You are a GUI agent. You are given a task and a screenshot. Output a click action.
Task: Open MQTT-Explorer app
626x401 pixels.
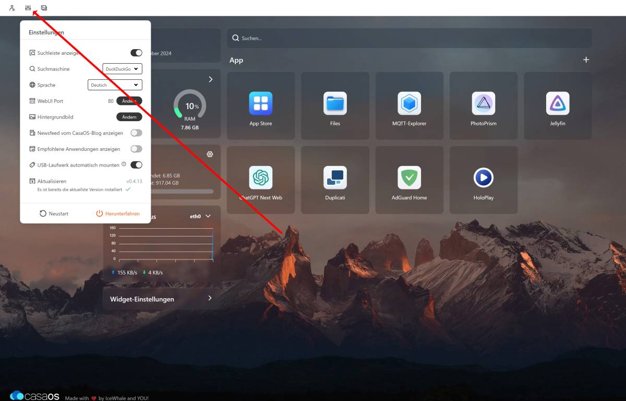pos(410,105)
